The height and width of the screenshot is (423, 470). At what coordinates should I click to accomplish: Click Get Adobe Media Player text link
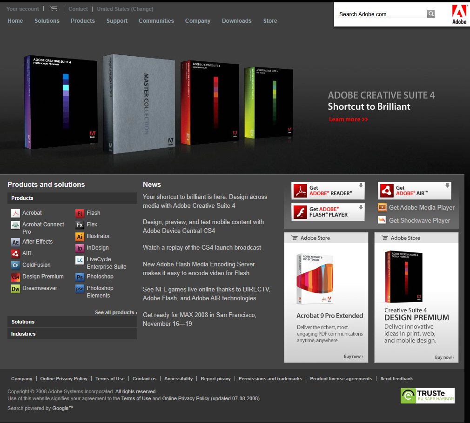pos(422,207)
